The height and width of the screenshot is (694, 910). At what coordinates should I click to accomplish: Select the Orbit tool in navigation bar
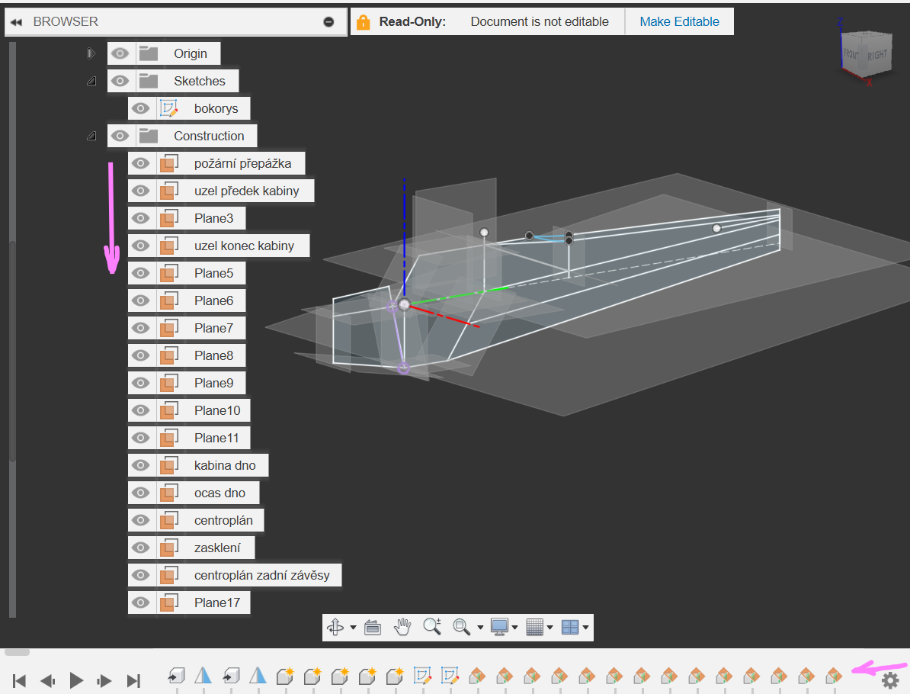[x=335, y=627]
